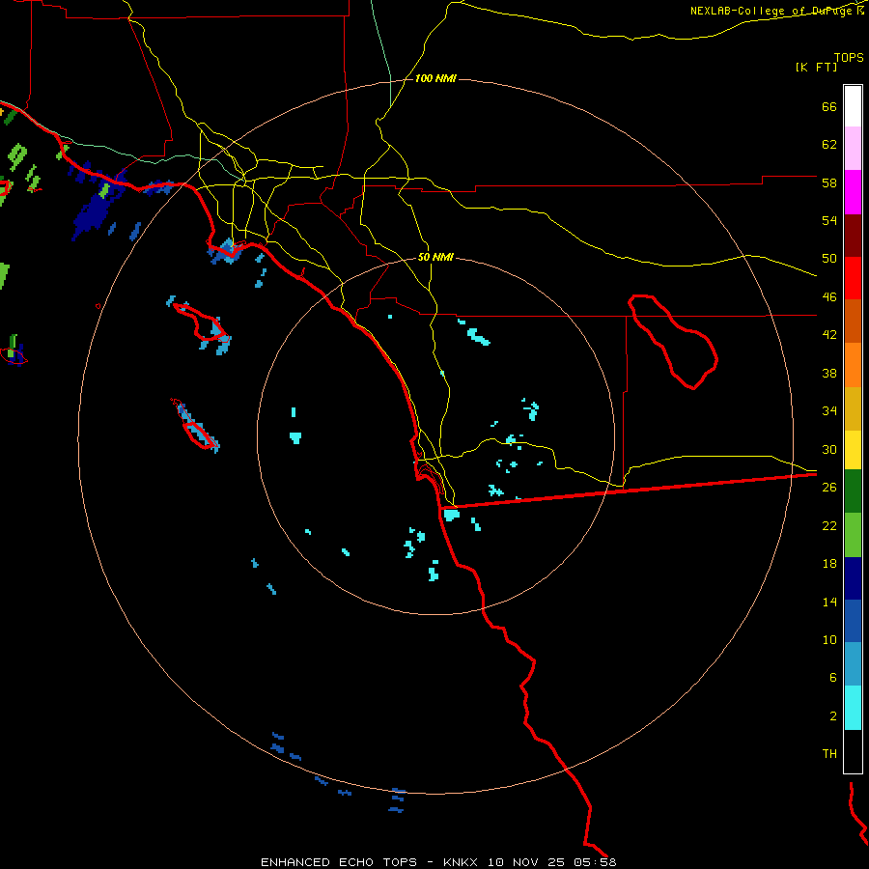869x869 pixels.
Task: Click the dark blue echo cluster near northwest coast
Action: pyautogui.click(x=93, y=210)
